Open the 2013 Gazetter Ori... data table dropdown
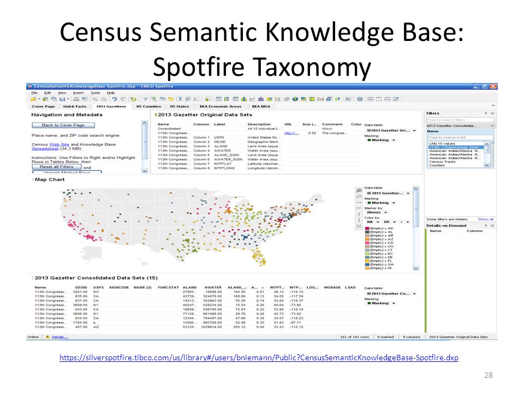 (391, 130)
